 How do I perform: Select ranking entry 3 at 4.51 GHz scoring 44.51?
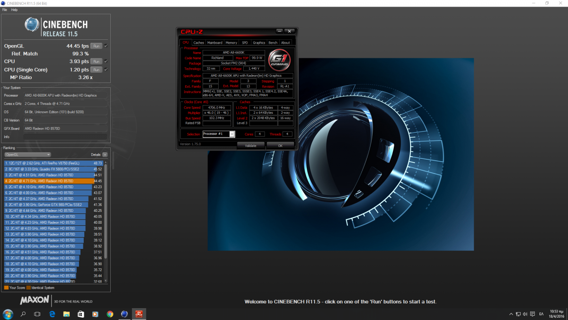(53, 175)
